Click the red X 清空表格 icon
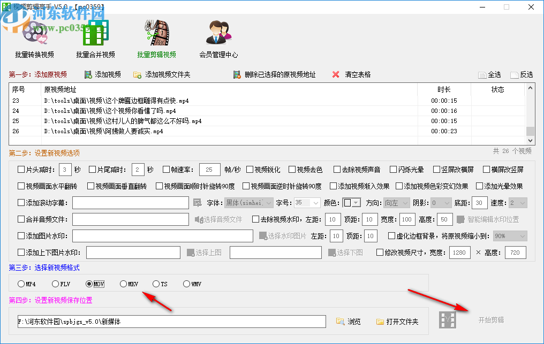Screen dimensions: 544x344 336,74
